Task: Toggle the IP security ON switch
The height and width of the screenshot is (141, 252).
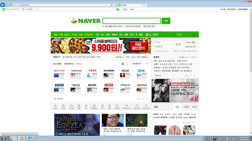Action: coord(193,43)
